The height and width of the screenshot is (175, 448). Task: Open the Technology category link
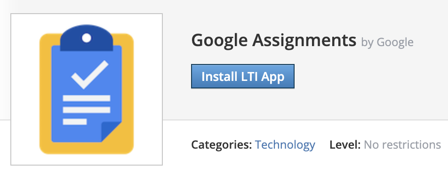coord(285,145)
